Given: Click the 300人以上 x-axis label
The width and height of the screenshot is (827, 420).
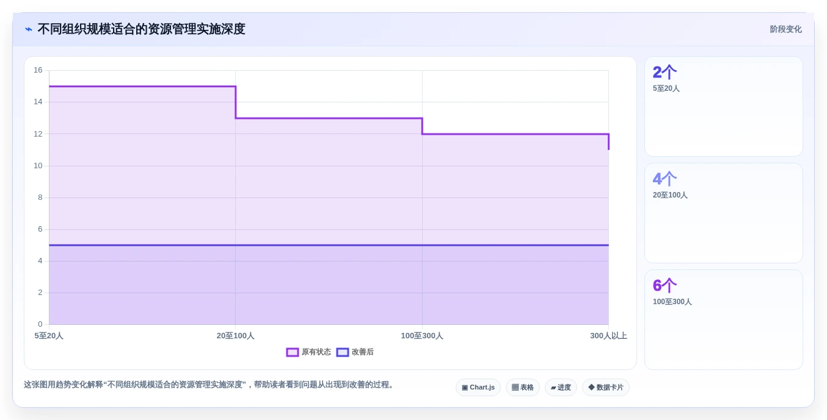Looking at the screenshot, I should tap(608, 336).
